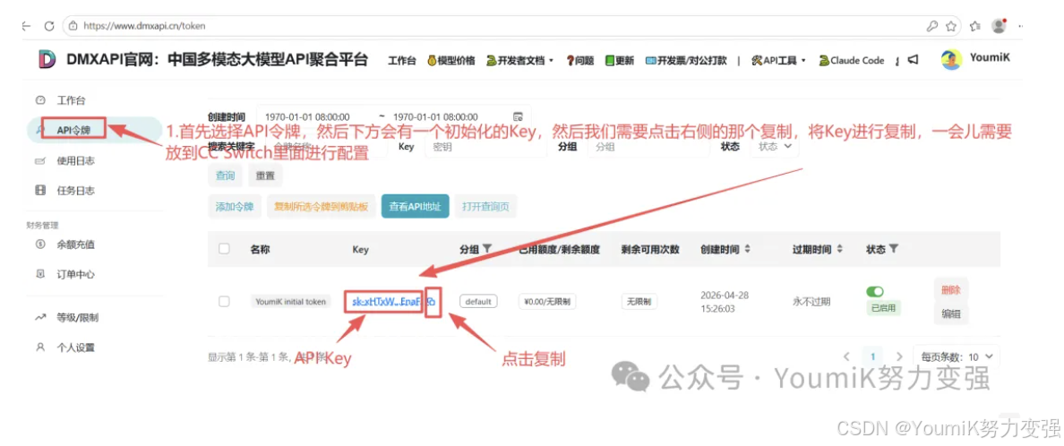Click the sk-xHTxW key link
The width and height of the screenshot is (1064, 446).
(x=387, y=302)
